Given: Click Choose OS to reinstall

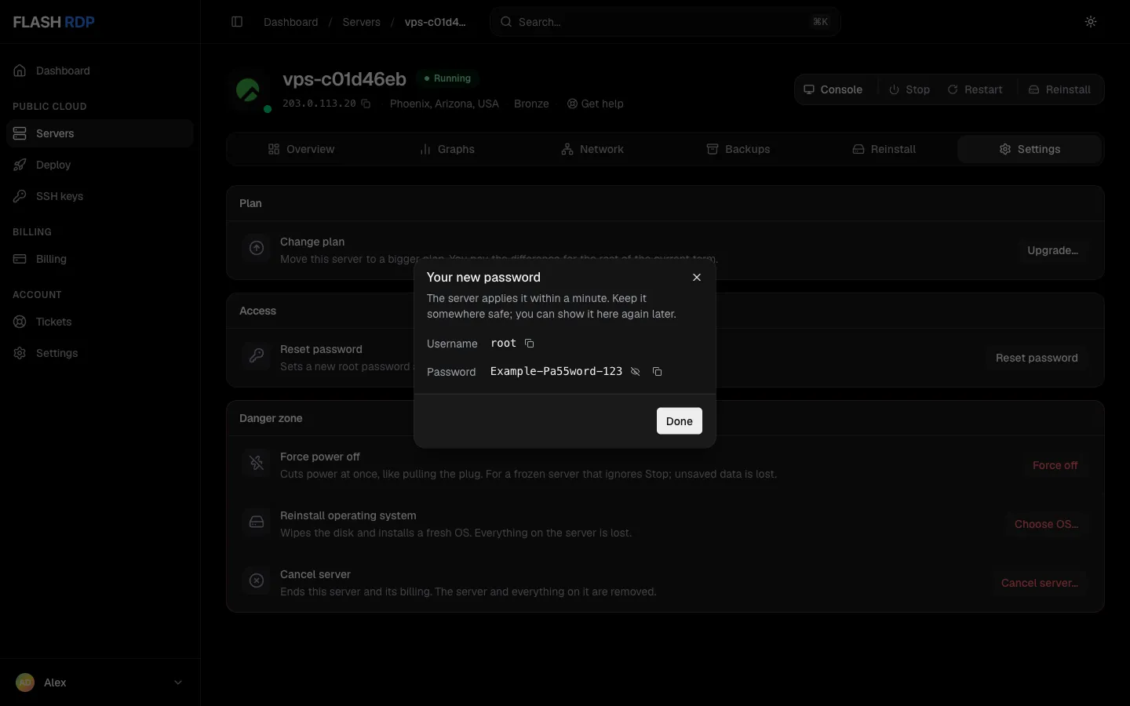Looking at the screenshot, I should pyautogui.click(x=1046, y=524).
